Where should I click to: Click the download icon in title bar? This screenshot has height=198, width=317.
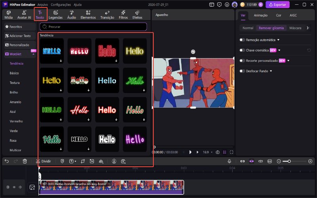click(x=227, y=4)
